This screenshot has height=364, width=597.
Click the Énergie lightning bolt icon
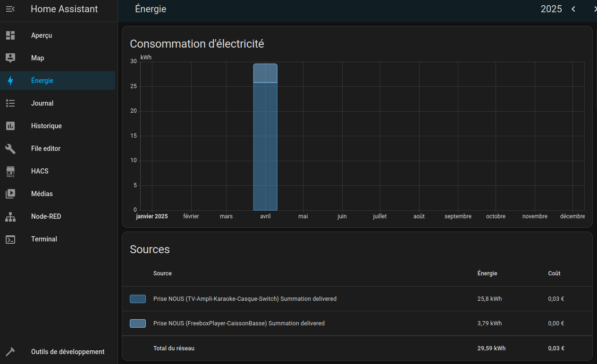pos(10,81)
